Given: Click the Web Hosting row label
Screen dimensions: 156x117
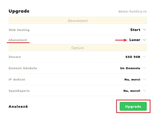Looking at the screenshot, I should pyautogui.click(x=19, y=30).
